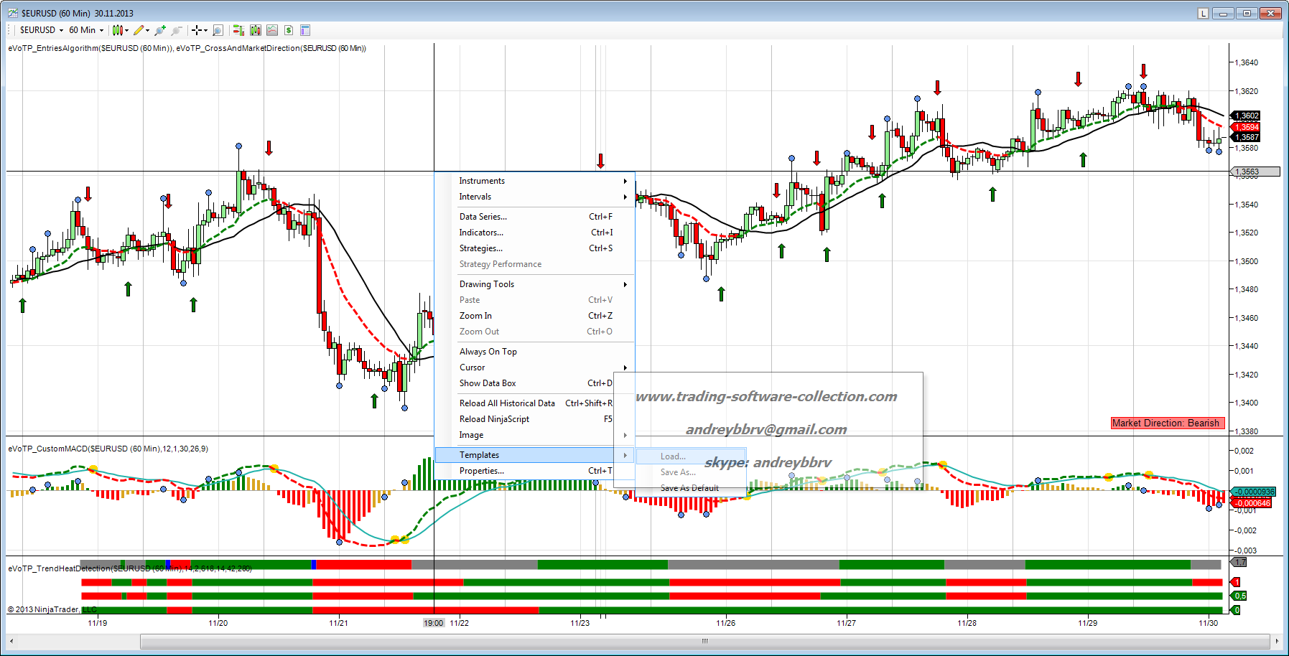Click the horizontal chart scrollbar thumb
The height and width of the screenshot is (656, 1289).
tap(704, 641)
